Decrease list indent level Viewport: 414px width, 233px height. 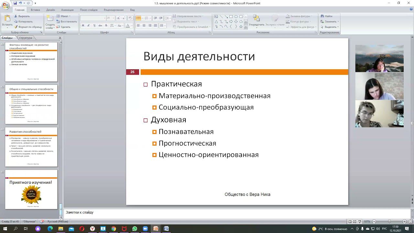pyautogui.click(x=155, y=18)
